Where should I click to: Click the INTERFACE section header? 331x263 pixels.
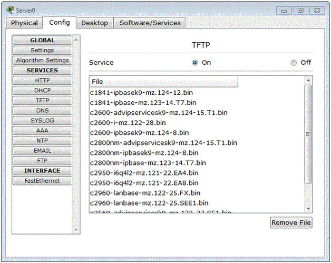coord(42,171)
